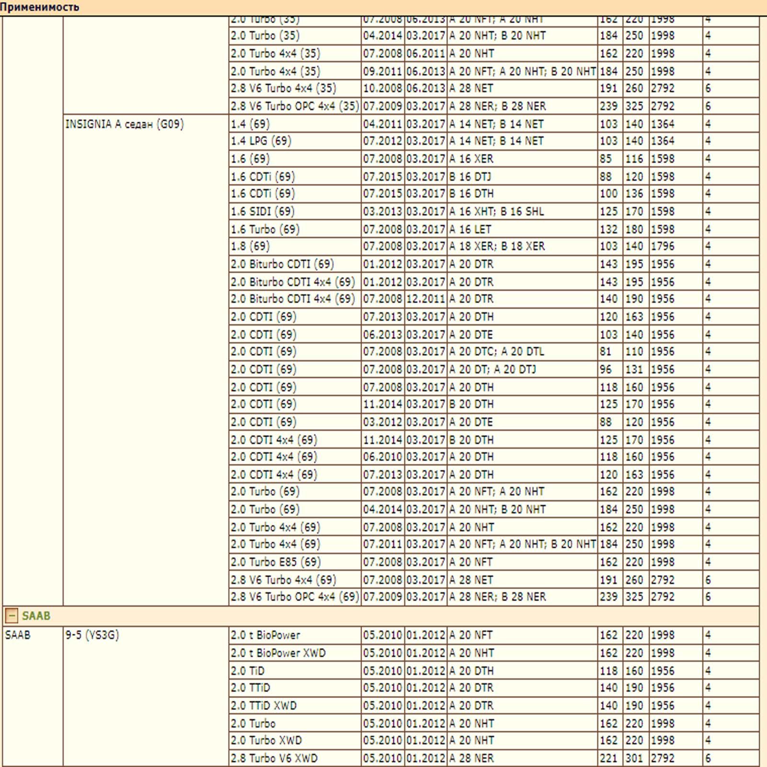Select the 1.8 (69) modification

[x=295, y=246]
